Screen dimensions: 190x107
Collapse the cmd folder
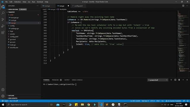point(12,15)
